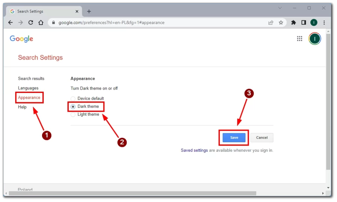337x202 pixels.
Task: Close the Search Settings tab
Action: [77, 11]
